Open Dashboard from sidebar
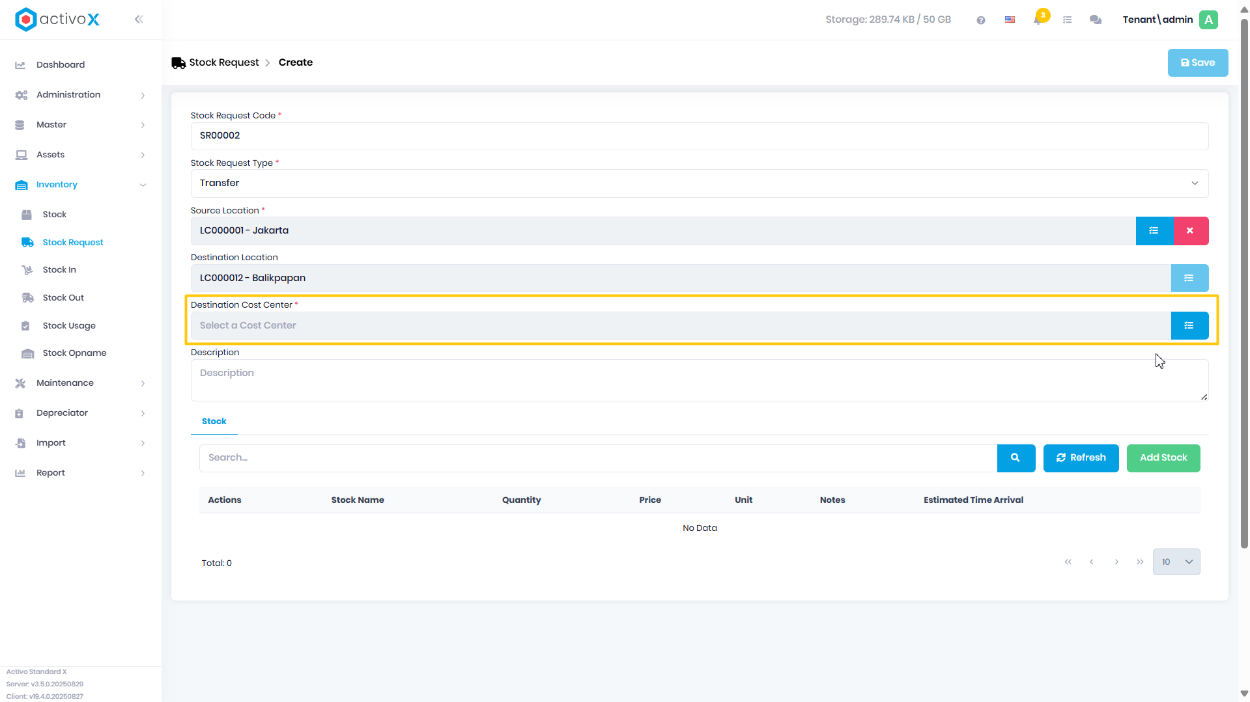Image resolution: width=1250 pixels, height=702 pixels. click(x=61, y=65)
